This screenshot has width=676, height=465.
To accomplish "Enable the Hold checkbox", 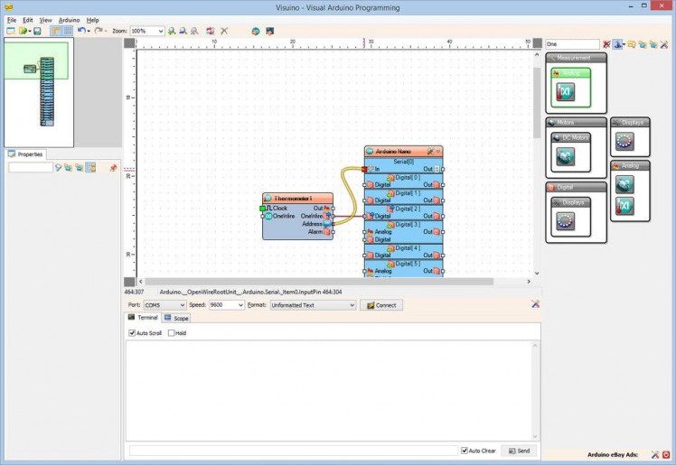I will [172, 333].
